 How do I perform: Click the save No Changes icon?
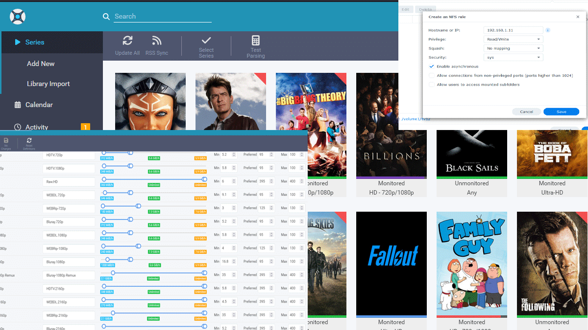[x=6, y=141]
